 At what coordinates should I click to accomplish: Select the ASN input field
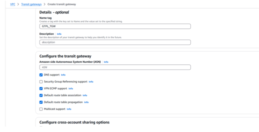click(115, 67)
